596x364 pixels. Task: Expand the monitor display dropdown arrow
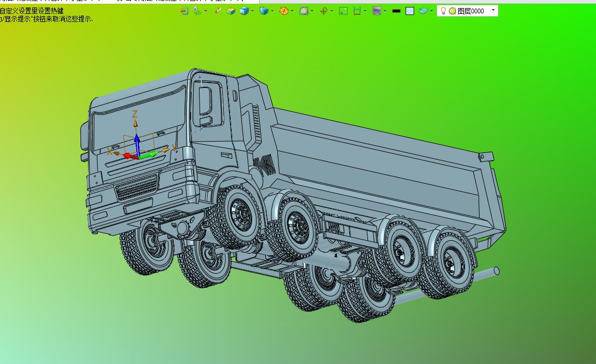point(385,11)
